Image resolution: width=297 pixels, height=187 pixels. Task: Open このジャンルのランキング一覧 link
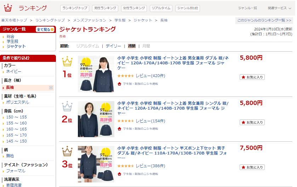pos(265,21)
